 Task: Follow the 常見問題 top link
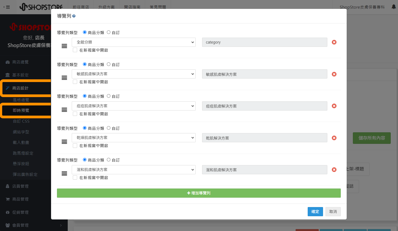158,7
